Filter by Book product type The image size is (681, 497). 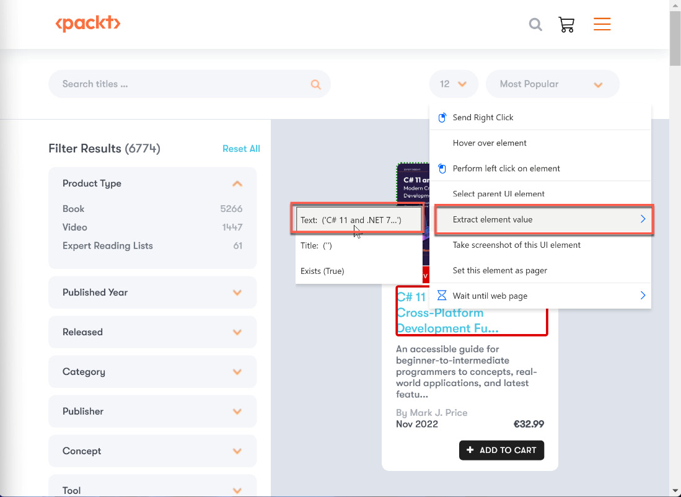tap(73, 209)
